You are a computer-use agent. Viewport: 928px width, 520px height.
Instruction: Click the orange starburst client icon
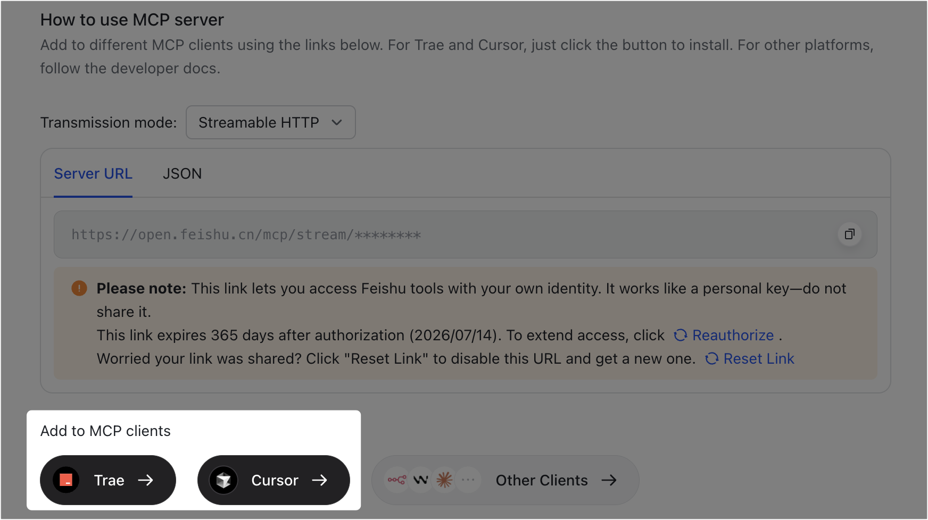click(444, 480)
